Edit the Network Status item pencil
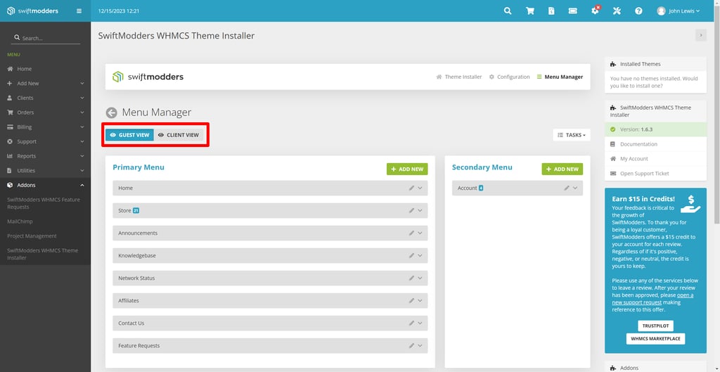720x372 pixels. (x=411, y=278)
